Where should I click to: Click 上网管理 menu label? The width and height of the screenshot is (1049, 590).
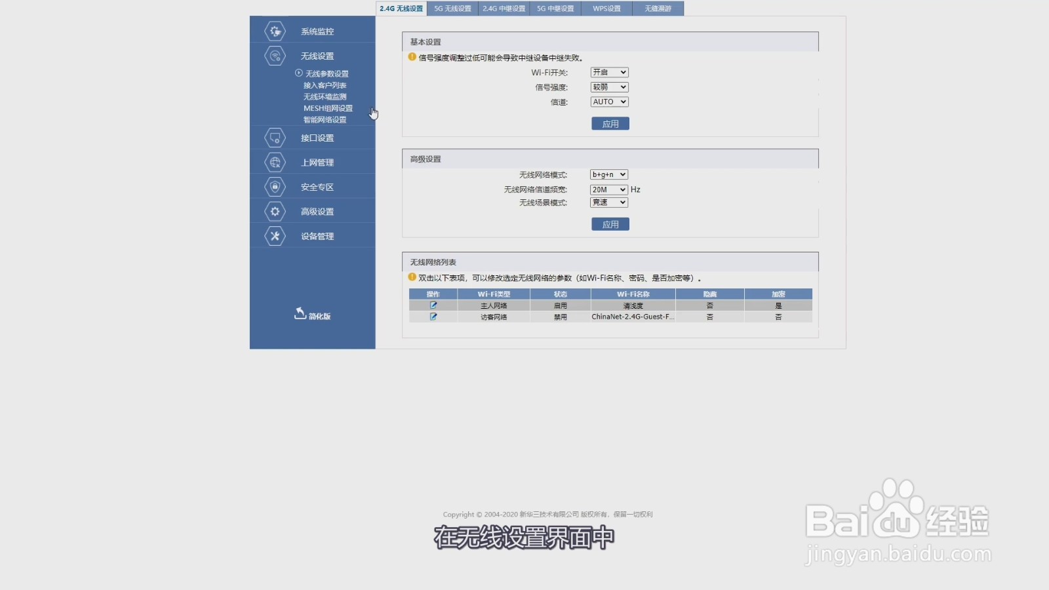pos(317,163)
